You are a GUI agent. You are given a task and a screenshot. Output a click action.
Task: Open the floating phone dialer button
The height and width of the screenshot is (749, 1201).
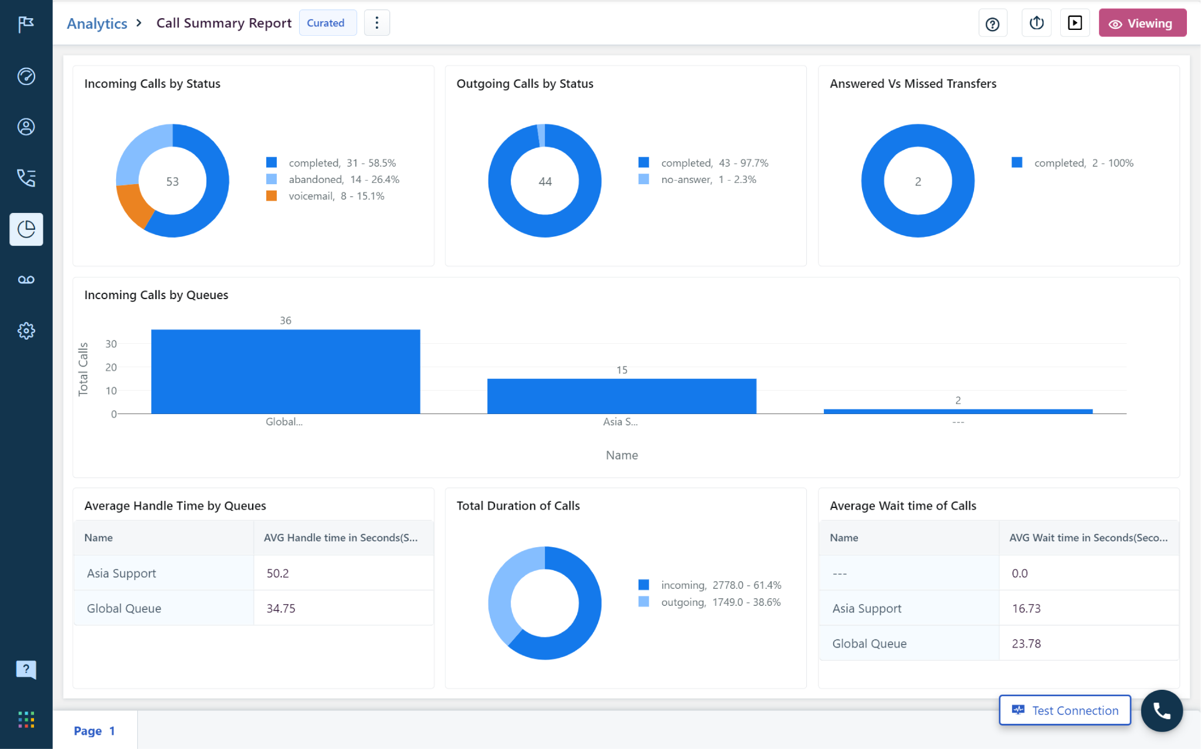click(1161, 710)
